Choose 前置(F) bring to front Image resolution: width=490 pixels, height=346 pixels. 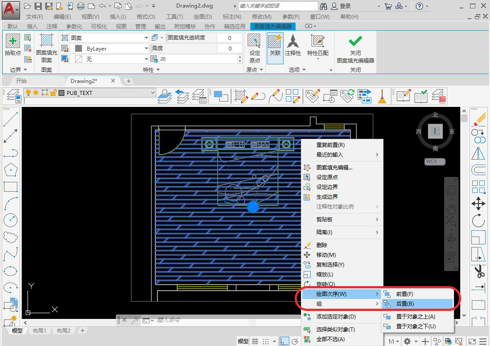[x=418, y=294]
